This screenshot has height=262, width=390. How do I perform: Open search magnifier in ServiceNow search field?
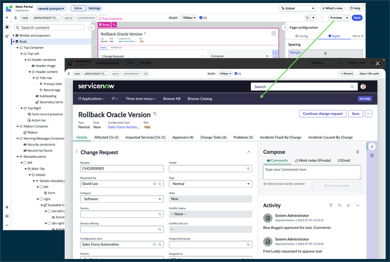352,87
